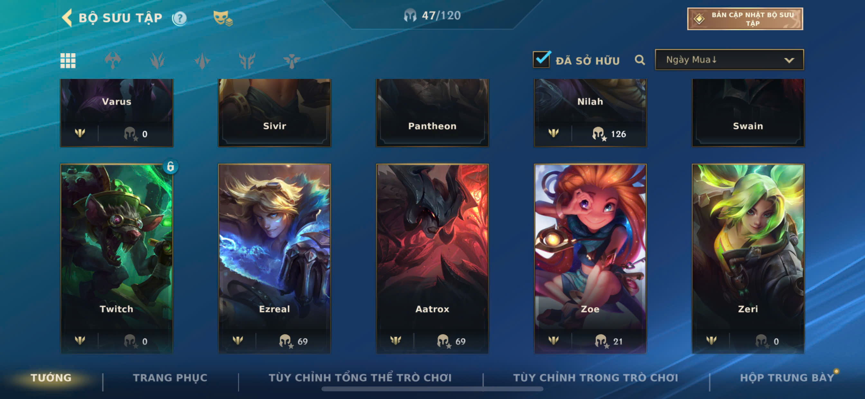Select the Zoe champion card

[590, 258]
